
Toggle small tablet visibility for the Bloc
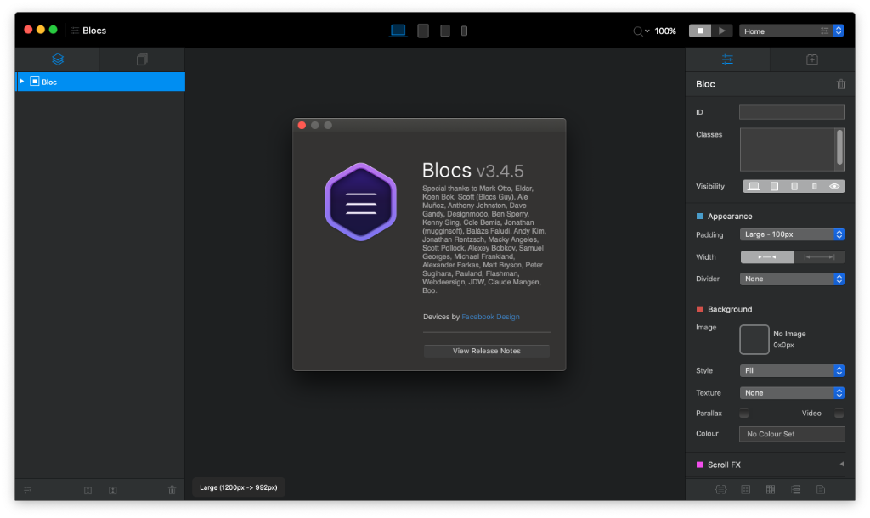pyautogui.click(x=794, y=186)
